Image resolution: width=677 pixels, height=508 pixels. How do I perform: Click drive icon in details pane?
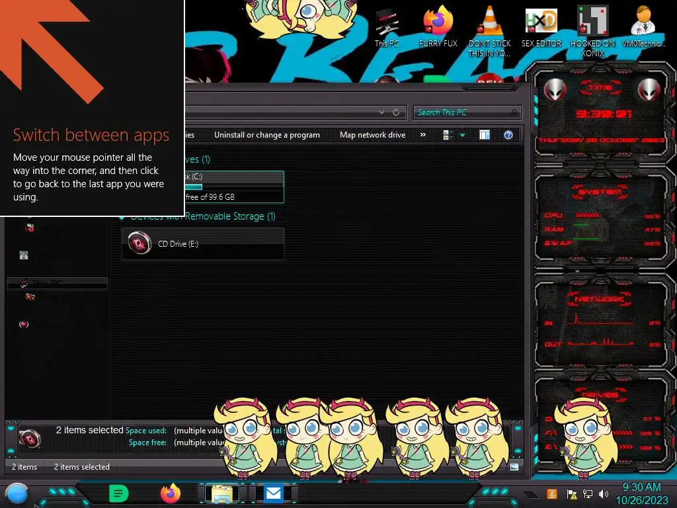pos(29,439)
